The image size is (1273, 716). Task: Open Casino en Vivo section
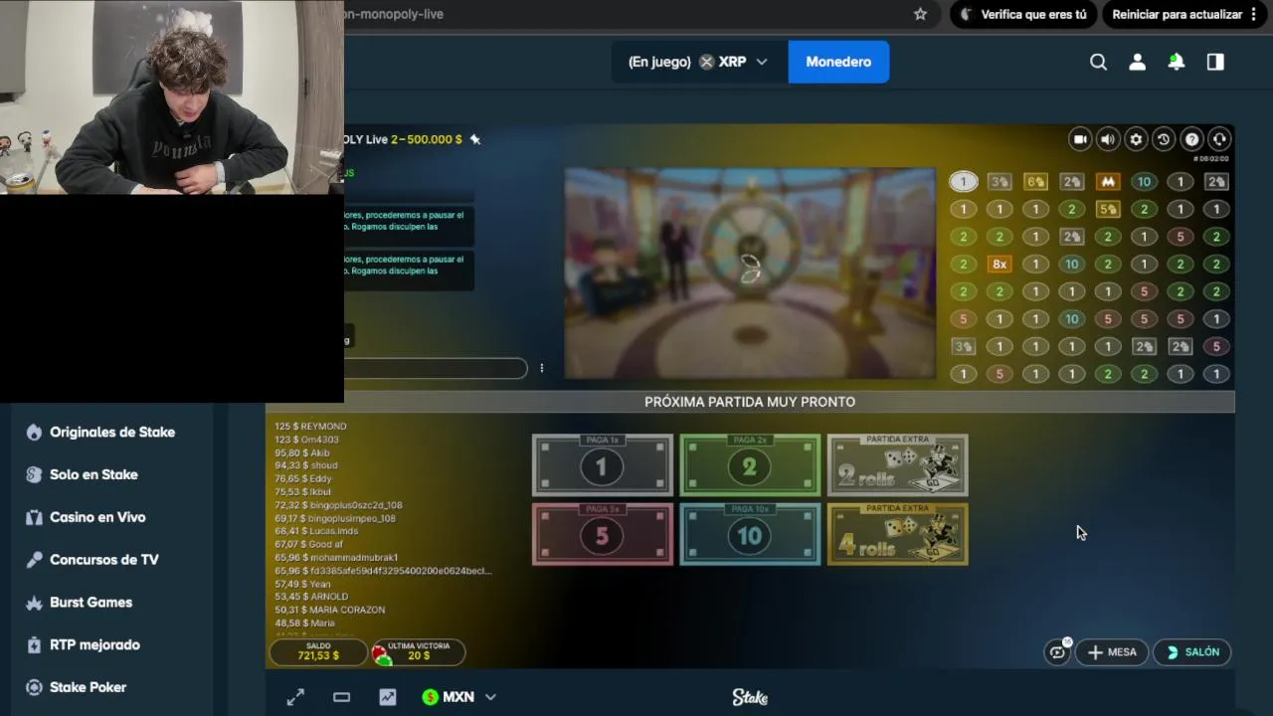pos(97,517)
